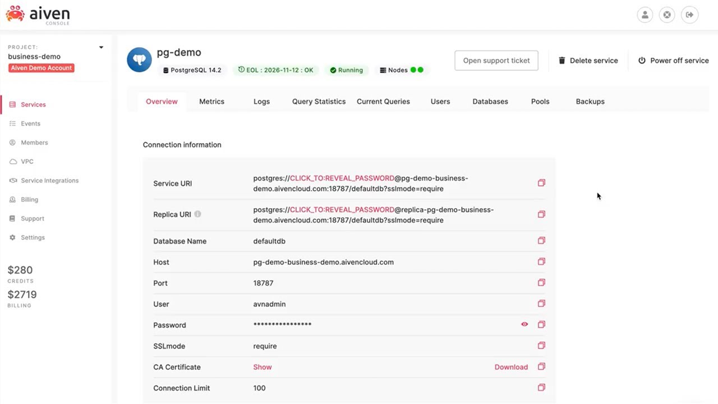Copy the SSLmode value
This screenshot has width=718, height=404.
(541, 346)
